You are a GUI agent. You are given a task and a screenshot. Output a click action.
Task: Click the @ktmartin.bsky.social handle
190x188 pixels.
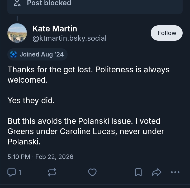pyautogui.click(x=69, y=38)
